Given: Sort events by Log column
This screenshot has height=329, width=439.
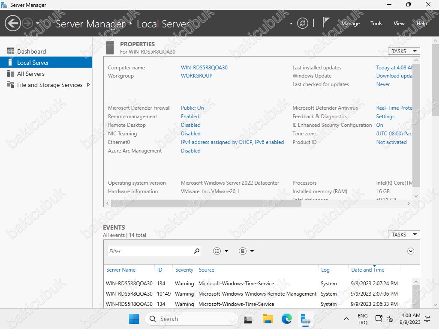Looking at the screenshot, I should 325,270.
